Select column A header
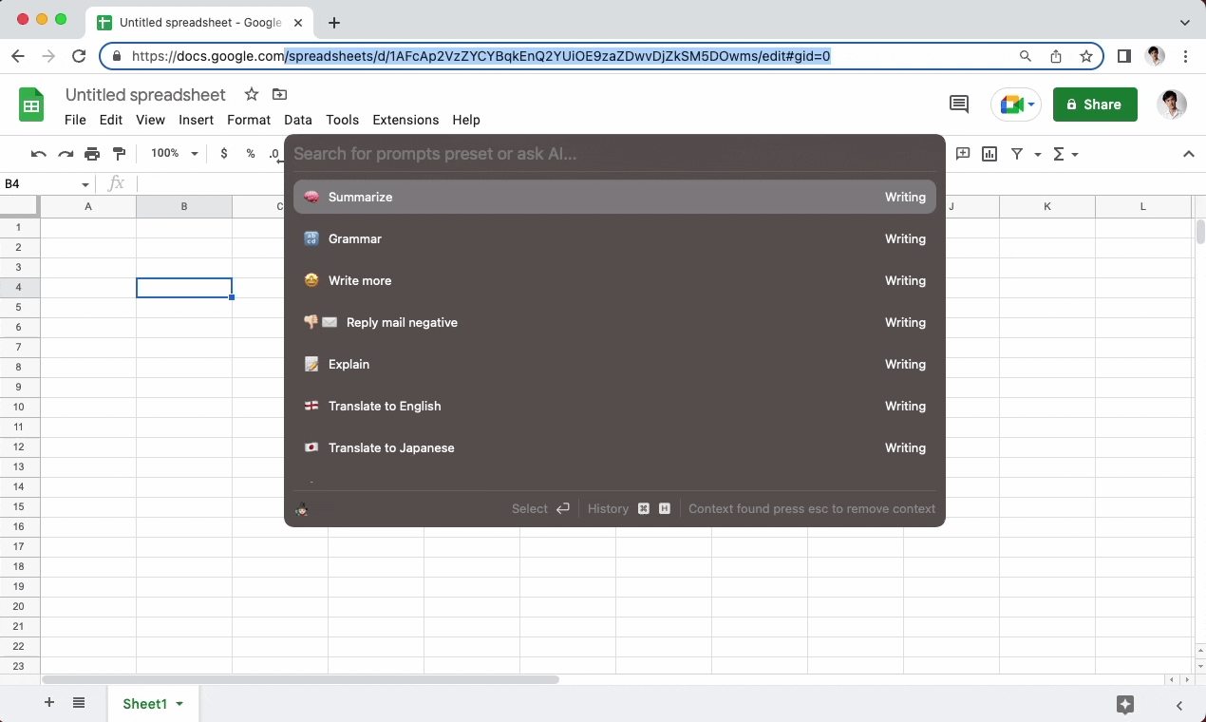 pyautogui.click(x=88, y=206)
